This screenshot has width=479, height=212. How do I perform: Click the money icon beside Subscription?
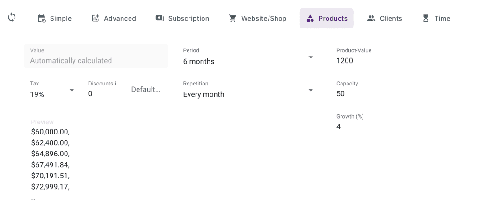pos(160,19)
